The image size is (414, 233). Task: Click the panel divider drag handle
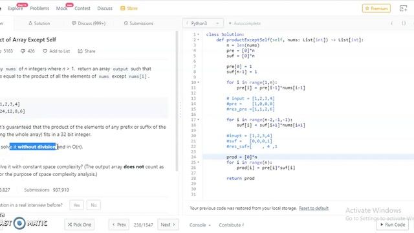point(180,109)
